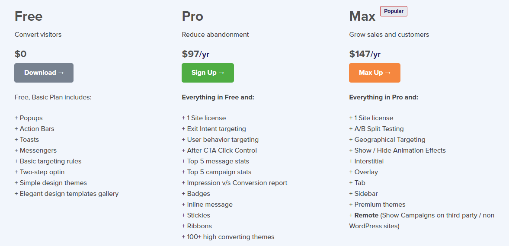Click the $97/yr price text
Image resolution: width=509 pixels, height=246 pixels.
click(x=195, y=54)
